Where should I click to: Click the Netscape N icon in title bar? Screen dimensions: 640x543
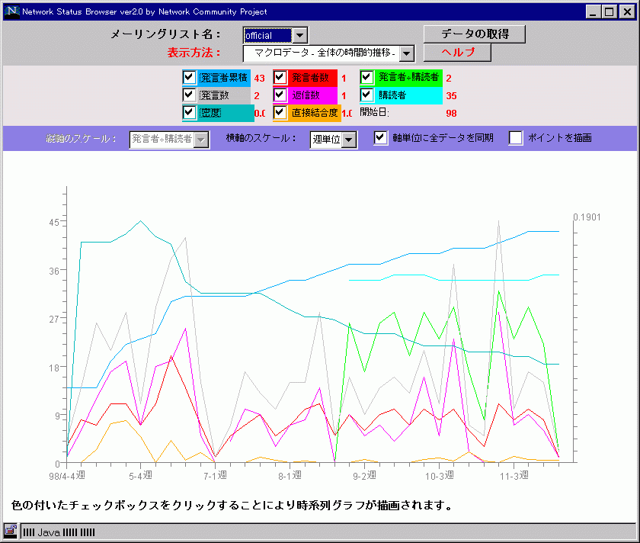click(11, 11)
